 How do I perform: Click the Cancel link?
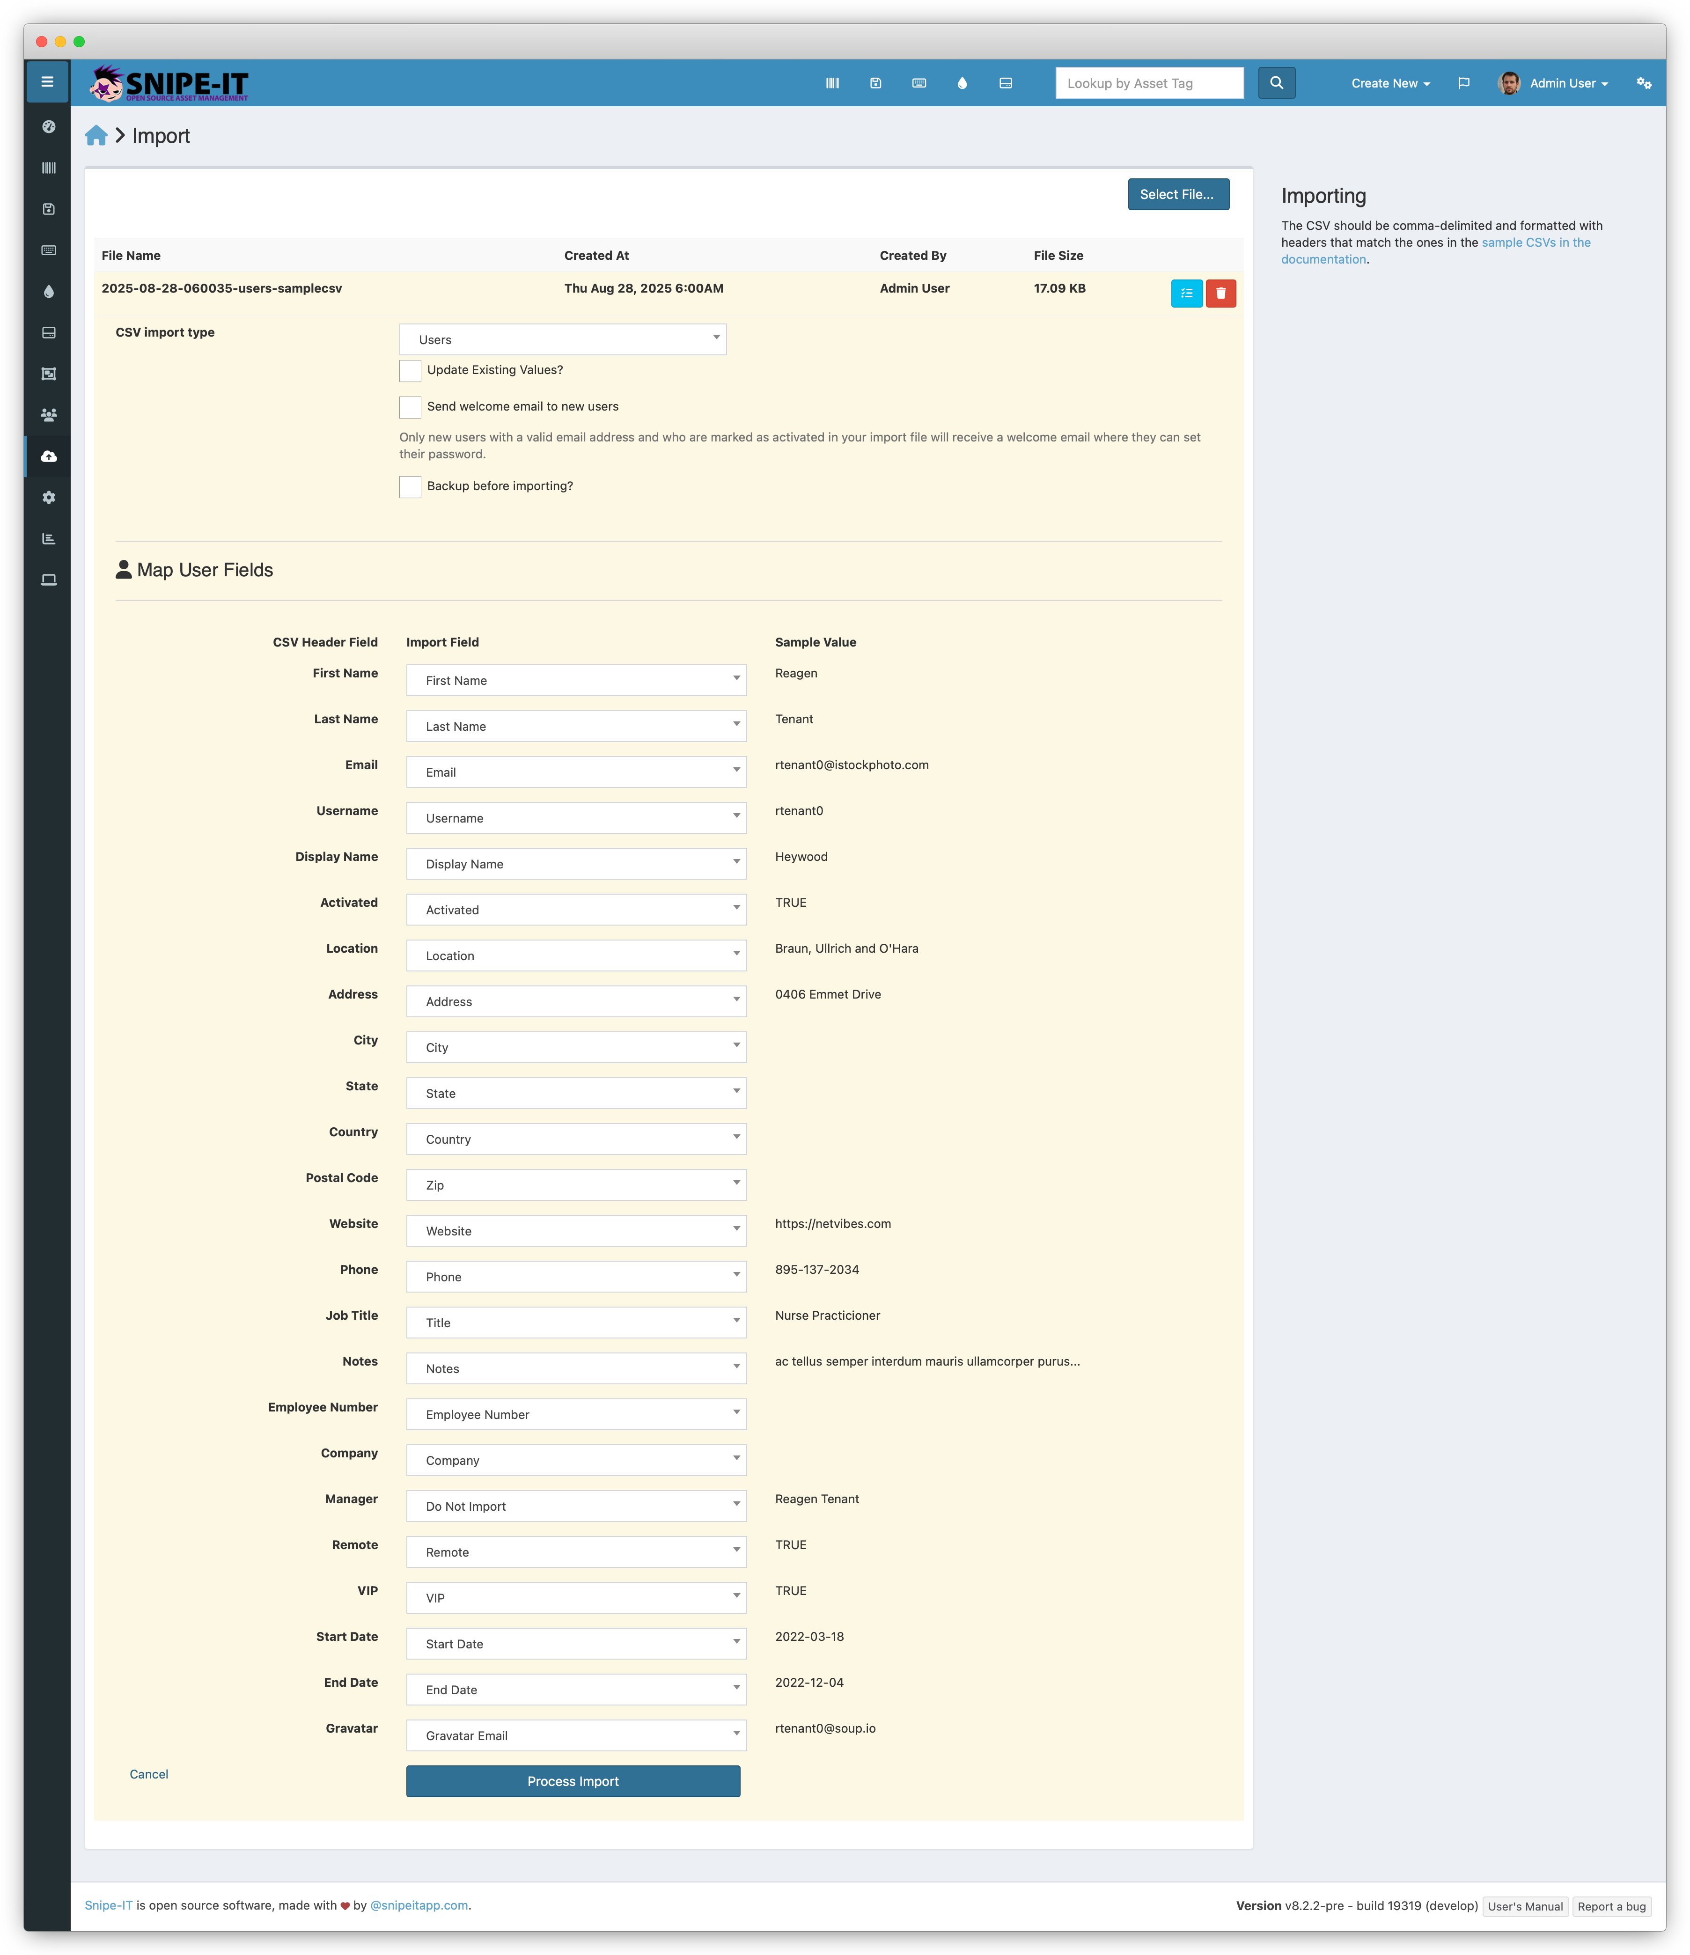tap(149, 1774)
